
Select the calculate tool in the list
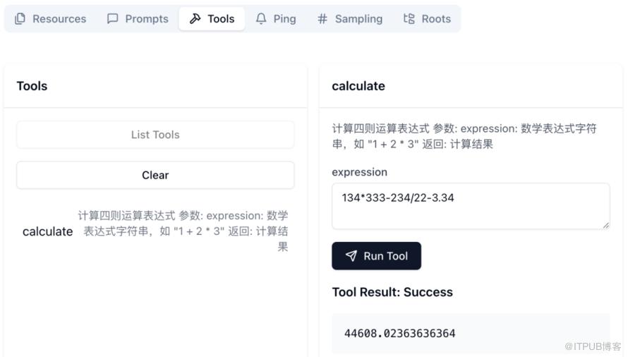pyautogui.click(x=48, y=231)
